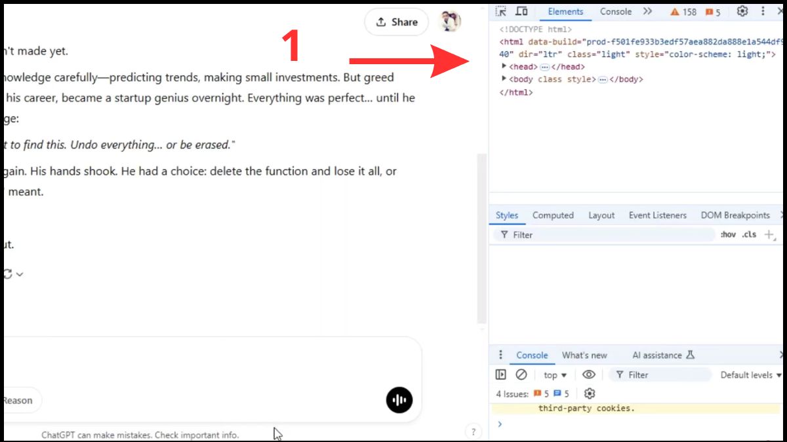Open DevTools settings gear in top toolbar
This screenshot has height=442, width=787.
click(742, 11)
